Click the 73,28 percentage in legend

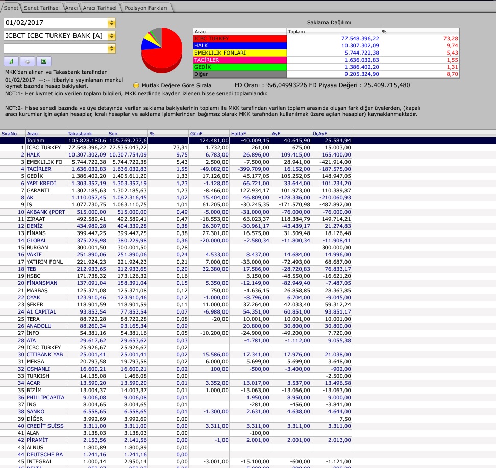(x=451, y=39)
